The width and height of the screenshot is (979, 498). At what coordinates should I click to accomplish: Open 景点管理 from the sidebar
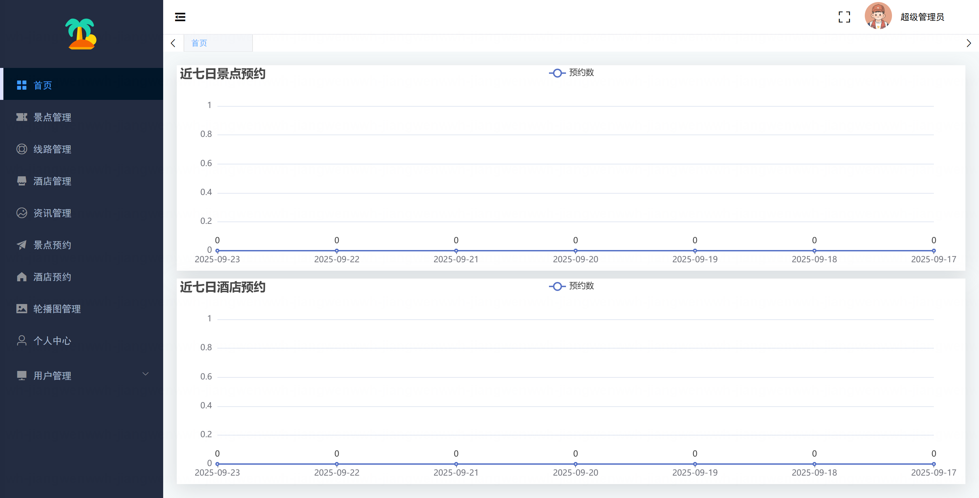[x=52, y=117]
